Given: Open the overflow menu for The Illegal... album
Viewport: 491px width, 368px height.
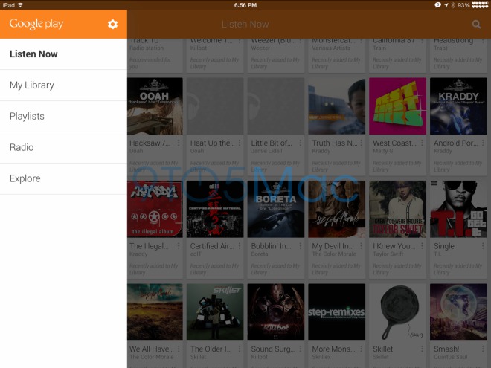Looking at the screenshot, I should pos(179,246).
